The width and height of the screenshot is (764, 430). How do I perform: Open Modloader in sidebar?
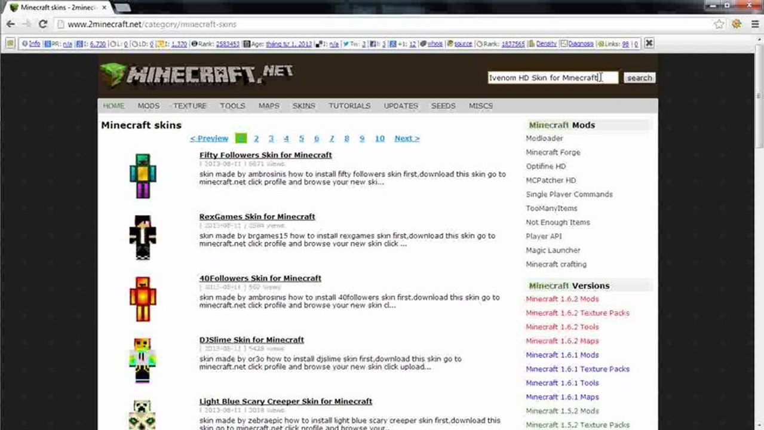[544, 139]
